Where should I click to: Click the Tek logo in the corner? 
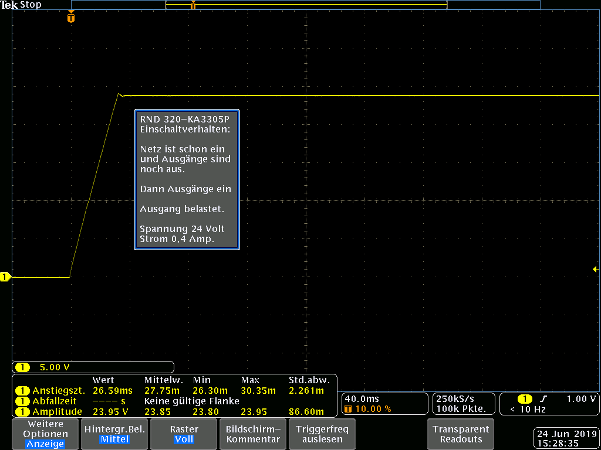pos(9,5)
